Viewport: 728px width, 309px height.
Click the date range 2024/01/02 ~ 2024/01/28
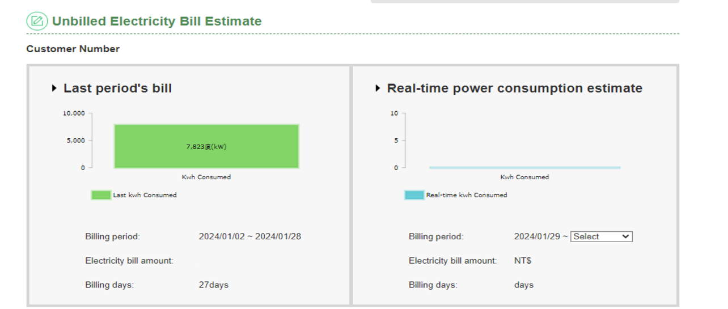[x=250, y=236]
